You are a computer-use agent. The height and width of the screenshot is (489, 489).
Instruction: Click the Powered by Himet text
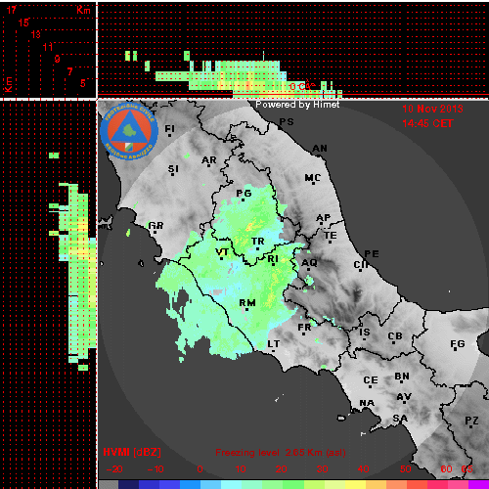(x=297, y=105)
